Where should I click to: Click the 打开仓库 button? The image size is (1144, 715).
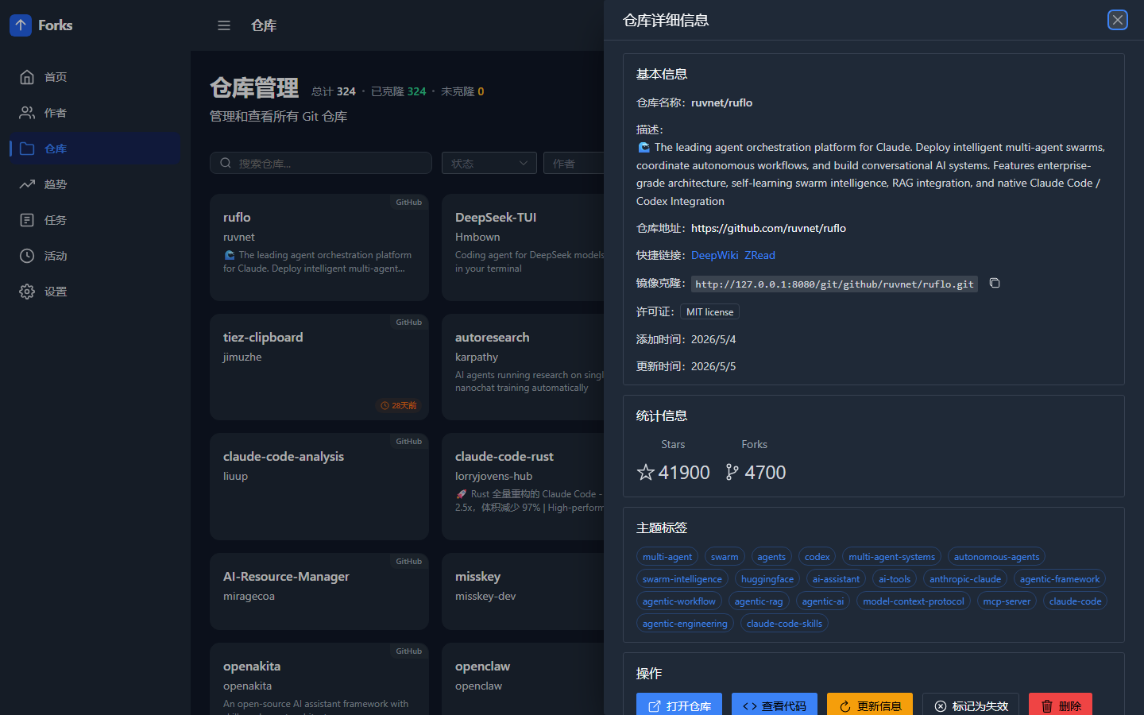(679, 705)
